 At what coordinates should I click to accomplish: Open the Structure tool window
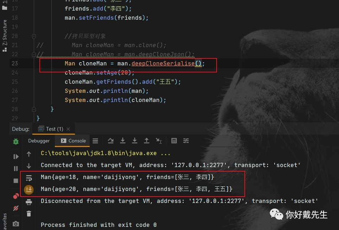click(5, 36)
